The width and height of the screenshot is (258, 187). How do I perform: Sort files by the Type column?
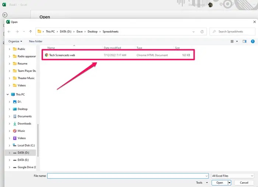139,48
